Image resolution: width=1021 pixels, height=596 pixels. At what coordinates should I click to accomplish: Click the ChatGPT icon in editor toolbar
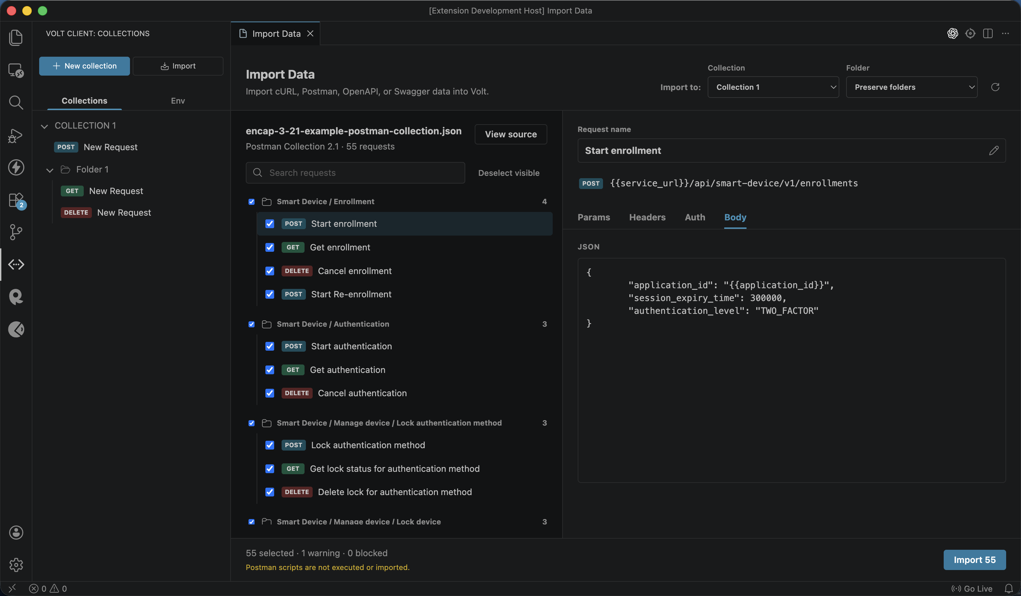point(952,33)
